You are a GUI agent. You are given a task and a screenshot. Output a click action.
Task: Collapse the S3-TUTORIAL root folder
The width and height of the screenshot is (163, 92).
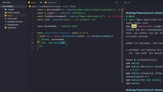pos(1,6)
